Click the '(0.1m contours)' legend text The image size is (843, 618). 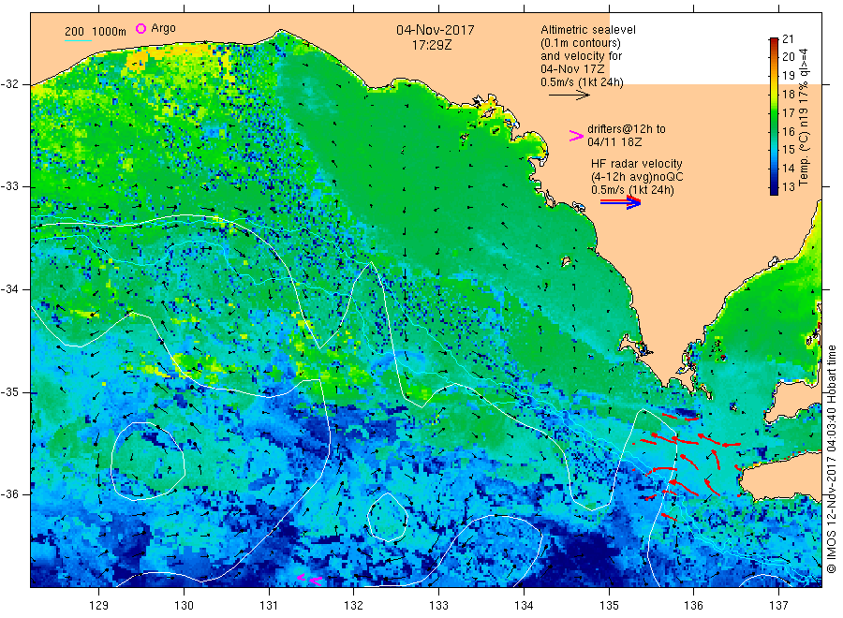(581, 43)
